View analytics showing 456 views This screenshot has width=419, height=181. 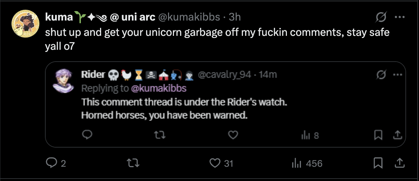click(x=296, y=163)
